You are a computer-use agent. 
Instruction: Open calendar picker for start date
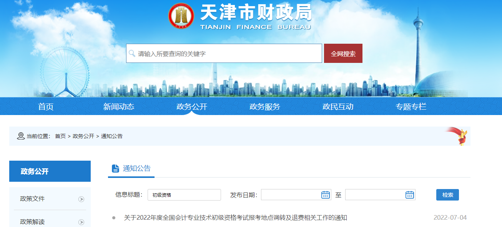click(325, 195)
